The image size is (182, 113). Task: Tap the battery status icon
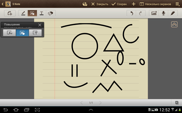tap(180, 110)
